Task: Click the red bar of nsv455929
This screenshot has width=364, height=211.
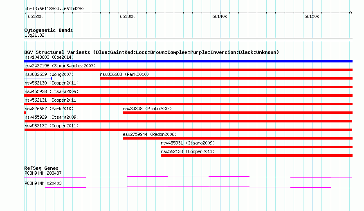Action: point(188,121)
